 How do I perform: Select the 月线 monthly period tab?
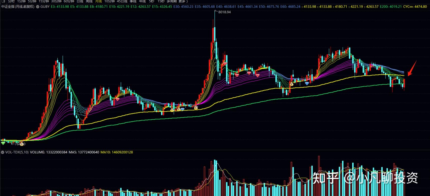pos(98,1)
